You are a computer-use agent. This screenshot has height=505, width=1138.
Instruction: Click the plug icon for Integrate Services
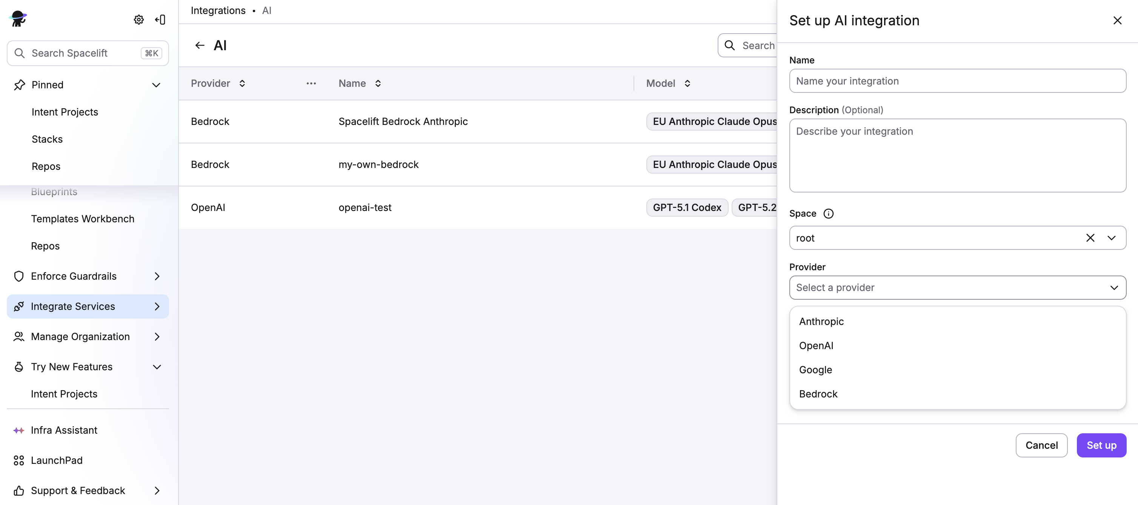[18, 306]
